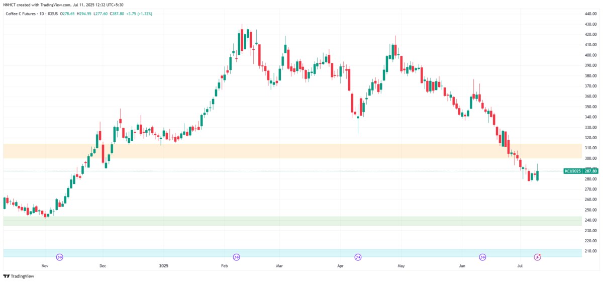Click the KCU2025 symbol tag

pos(573,171)
